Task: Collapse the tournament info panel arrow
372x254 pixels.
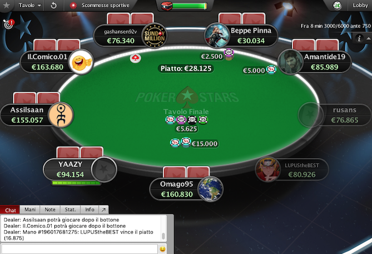Action: tap(369, 38)
